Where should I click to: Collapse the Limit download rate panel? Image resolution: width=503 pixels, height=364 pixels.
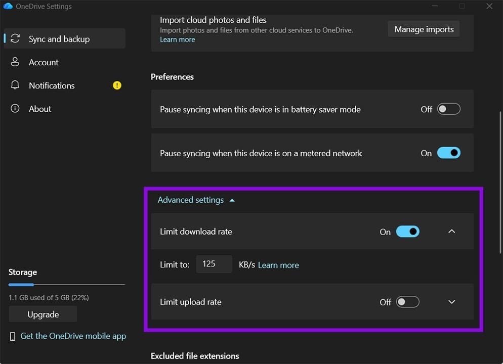(x=452, y=232)
